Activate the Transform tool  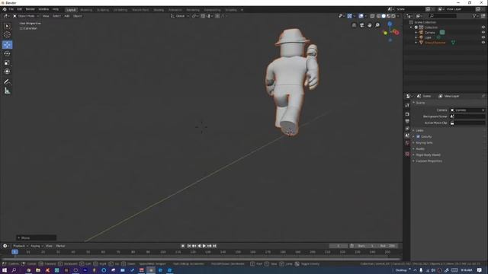(x=7, y=72)
